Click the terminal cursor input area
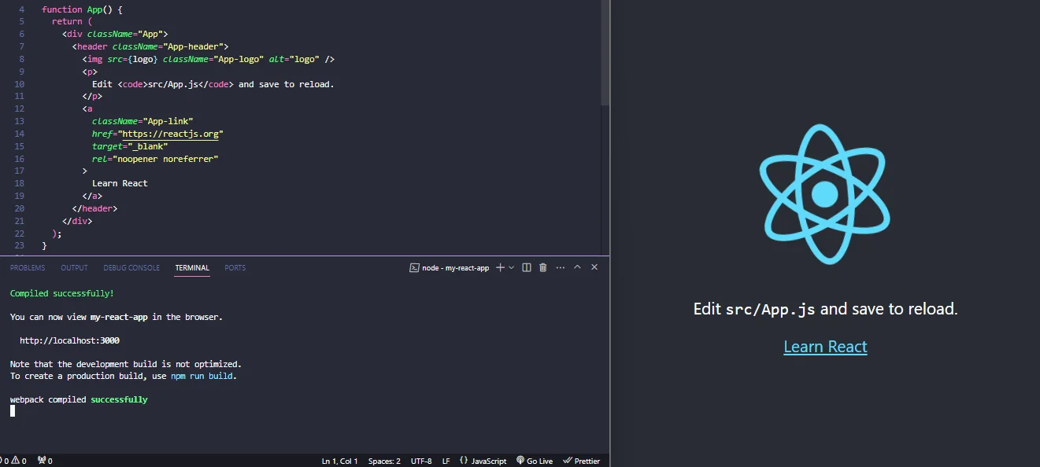The height and width of the screenshot is (467, 1040). coord(13,410)
